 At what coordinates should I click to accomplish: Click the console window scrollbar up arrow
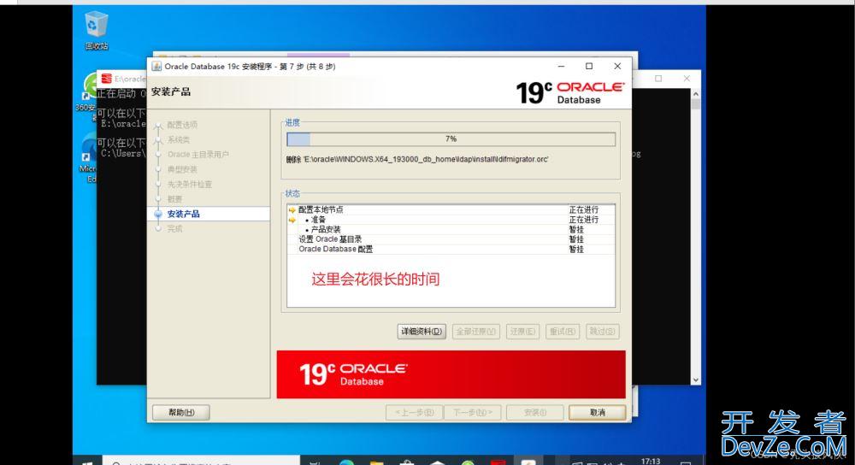[696, 94]
